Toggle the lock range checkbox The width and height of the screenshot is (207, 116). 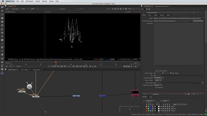tap(170, 73)
